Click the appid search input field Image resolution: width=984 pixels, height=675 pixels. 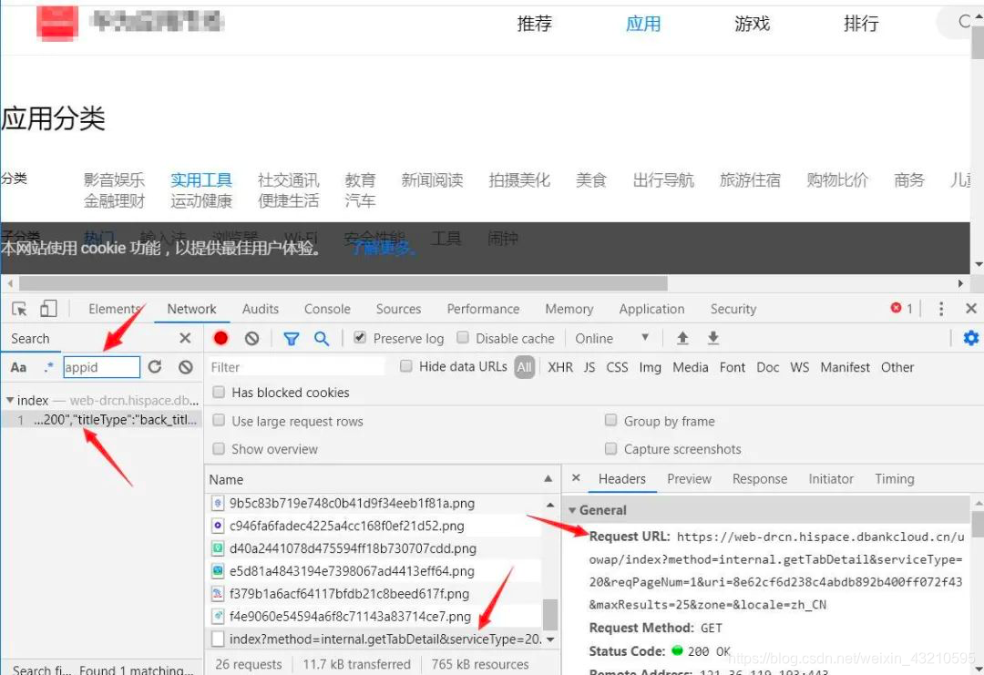pos(101,367)
